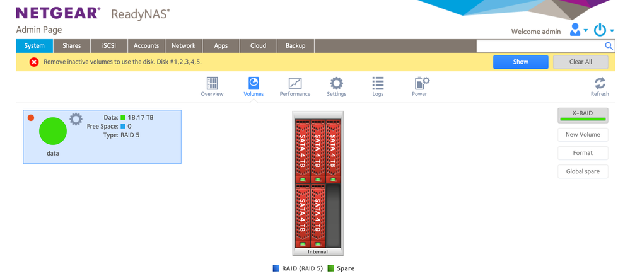Image resolution: width=630 pixels, height=276 pixels.
Task: Open the Power section icon
Action: pyautogui.click(x=421, y=83)
